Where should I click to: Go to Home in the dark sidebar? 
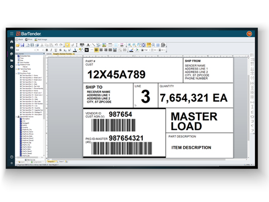12,42
